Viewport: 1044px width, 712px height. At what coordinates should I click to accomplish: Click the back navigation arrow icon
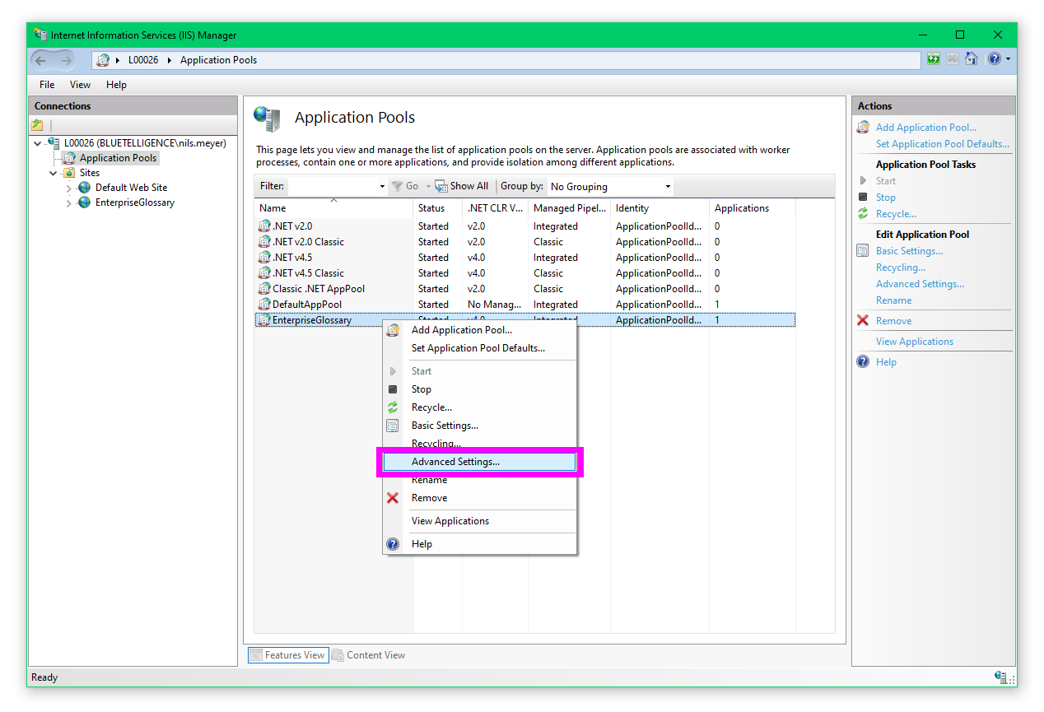coord(41,60)
